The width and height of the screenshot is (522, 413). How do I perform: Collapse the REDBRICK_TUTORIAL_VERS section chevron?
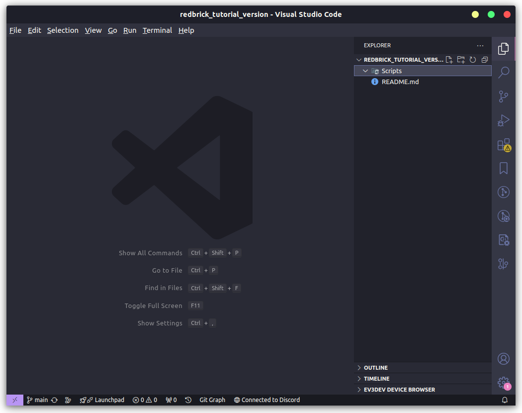(359, 60)
